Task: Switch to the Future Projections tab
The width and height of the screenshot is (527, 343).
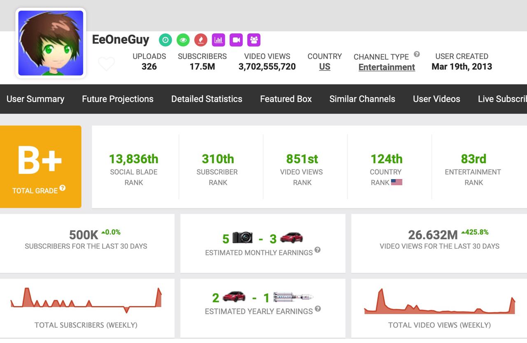Action: point(118,99)
